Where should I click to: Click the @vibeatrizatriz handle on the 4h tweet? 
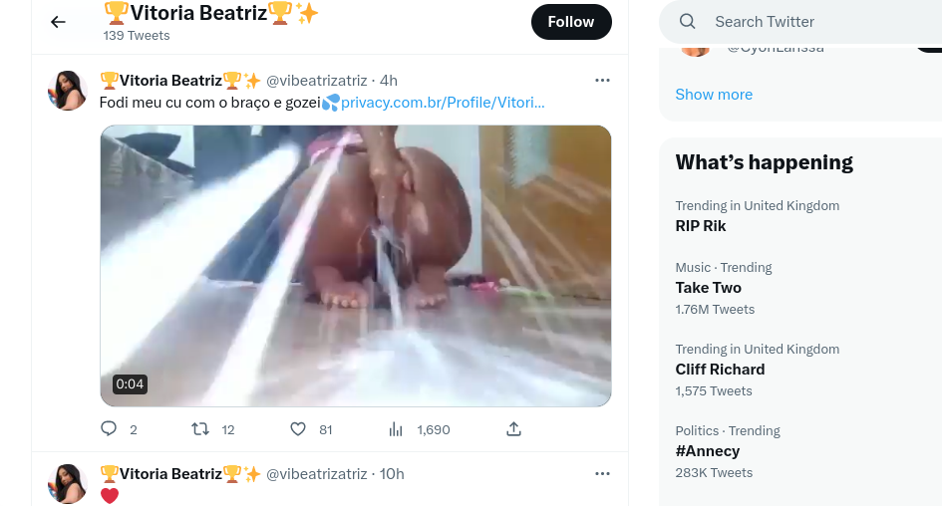pyautogui.click(x=316, y=80)
